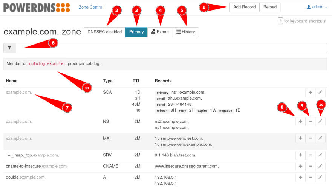Image resolution: width=332 pixels, height=187 pixels.
Task: Edit the double.example.com A record
Action: point(320,177)
